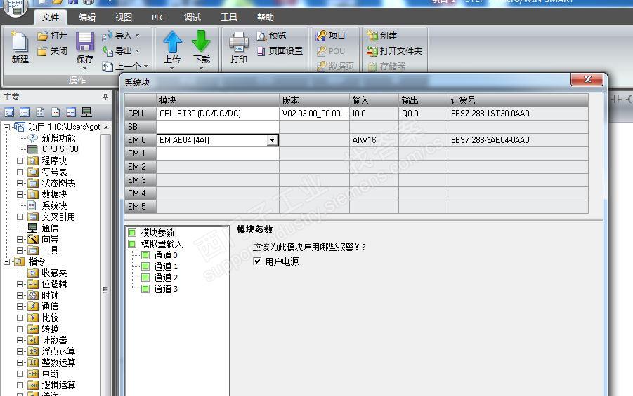The image size is (633, 396).
Task: Open the 工具 ribbon tab
Action: (228, 18)
